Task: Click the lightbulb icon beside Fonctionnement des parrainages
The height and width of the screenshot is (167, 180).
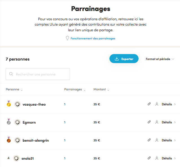Action: coord(67,38)
